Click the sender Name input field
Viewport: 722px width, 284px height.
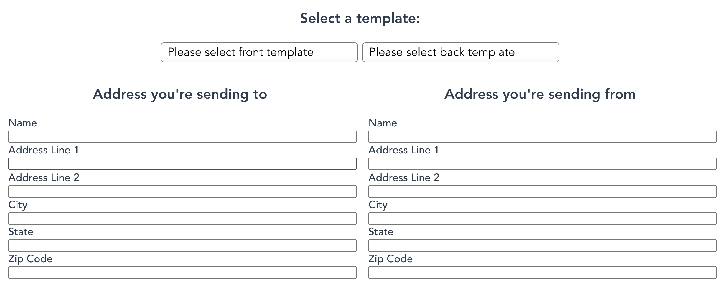pyautogui.click(x=542, y=137)
